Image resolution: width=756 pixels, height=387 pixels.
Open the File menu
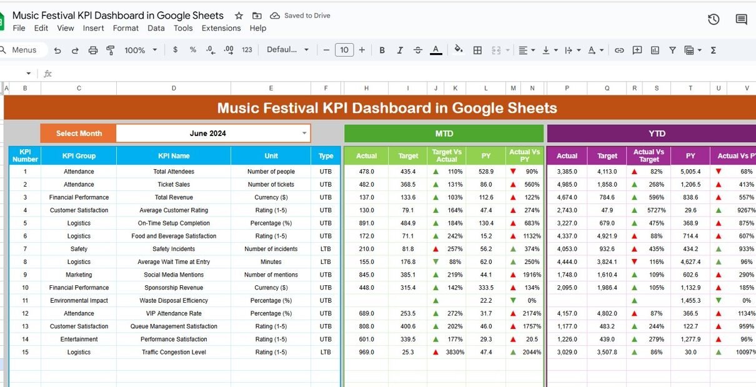click(x=19, y=28)
